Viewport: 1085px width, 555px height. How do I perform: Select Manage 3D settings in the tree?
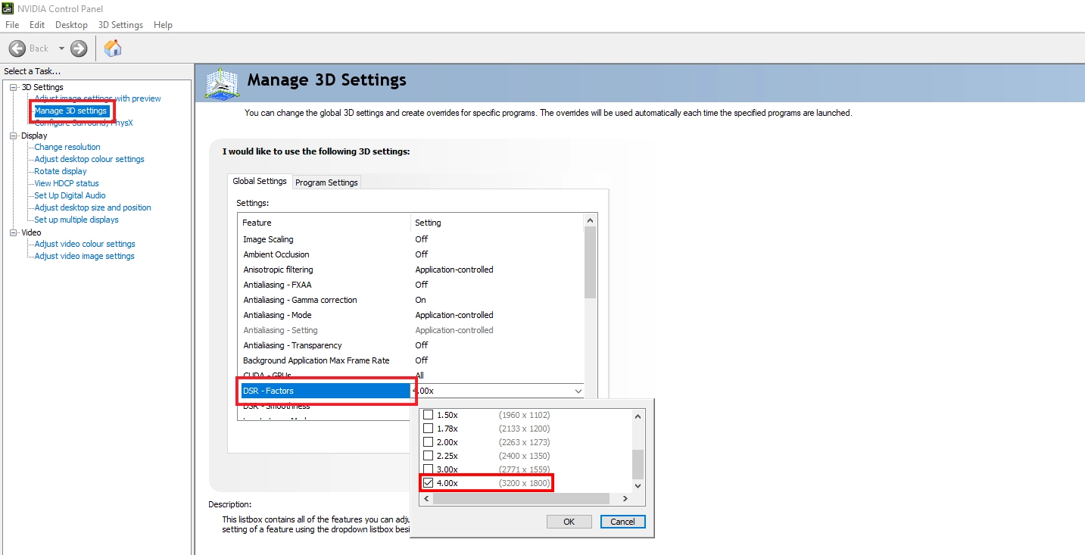70,111
